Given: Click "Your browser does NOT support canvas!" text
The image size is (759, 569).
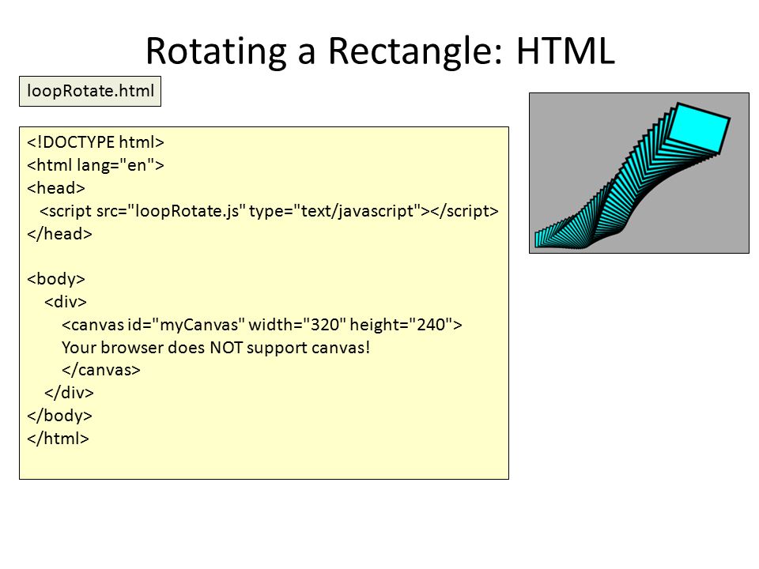Looking at the screenshot, I should point(216,348).
